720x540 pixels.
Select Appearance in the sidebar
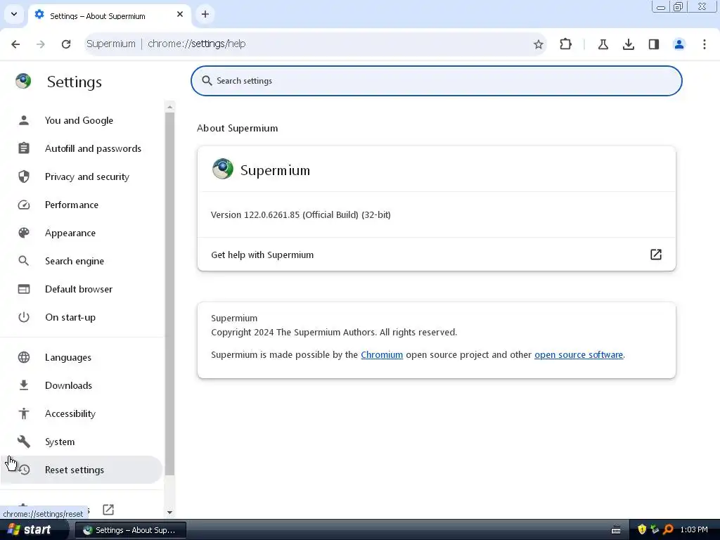tap(82, 233)
